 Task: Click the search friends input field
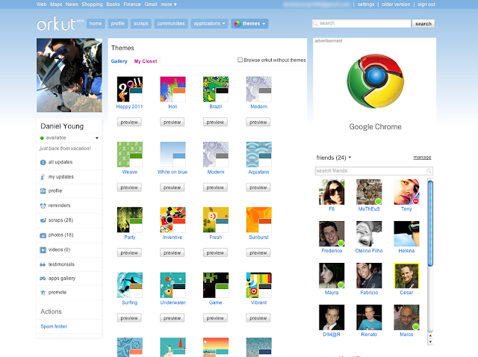pos(371,171)
